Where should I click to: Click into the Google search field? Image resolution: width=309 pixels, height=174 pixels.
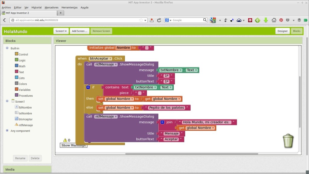tap(187, 20)
